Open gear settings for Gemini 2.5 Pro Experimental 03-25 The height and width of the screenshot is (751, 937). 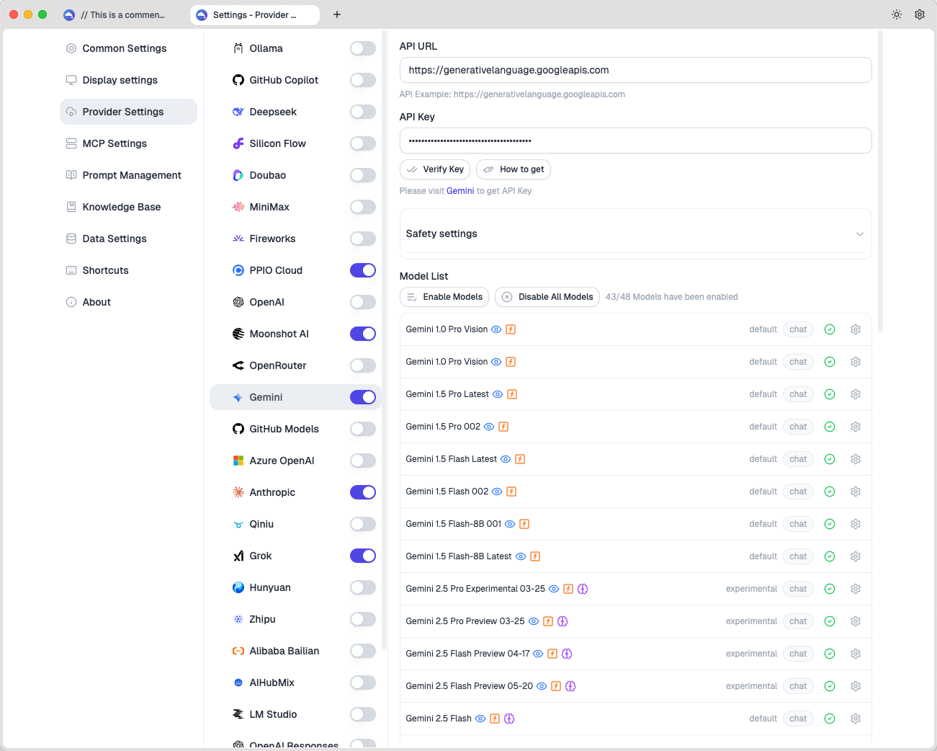coord(856,589)
